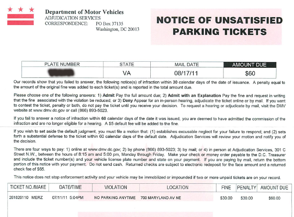294x217 pixels.
Task: Click the PLATE NUMBER column header
Action: pyautogui.click(x=61, y=65)
